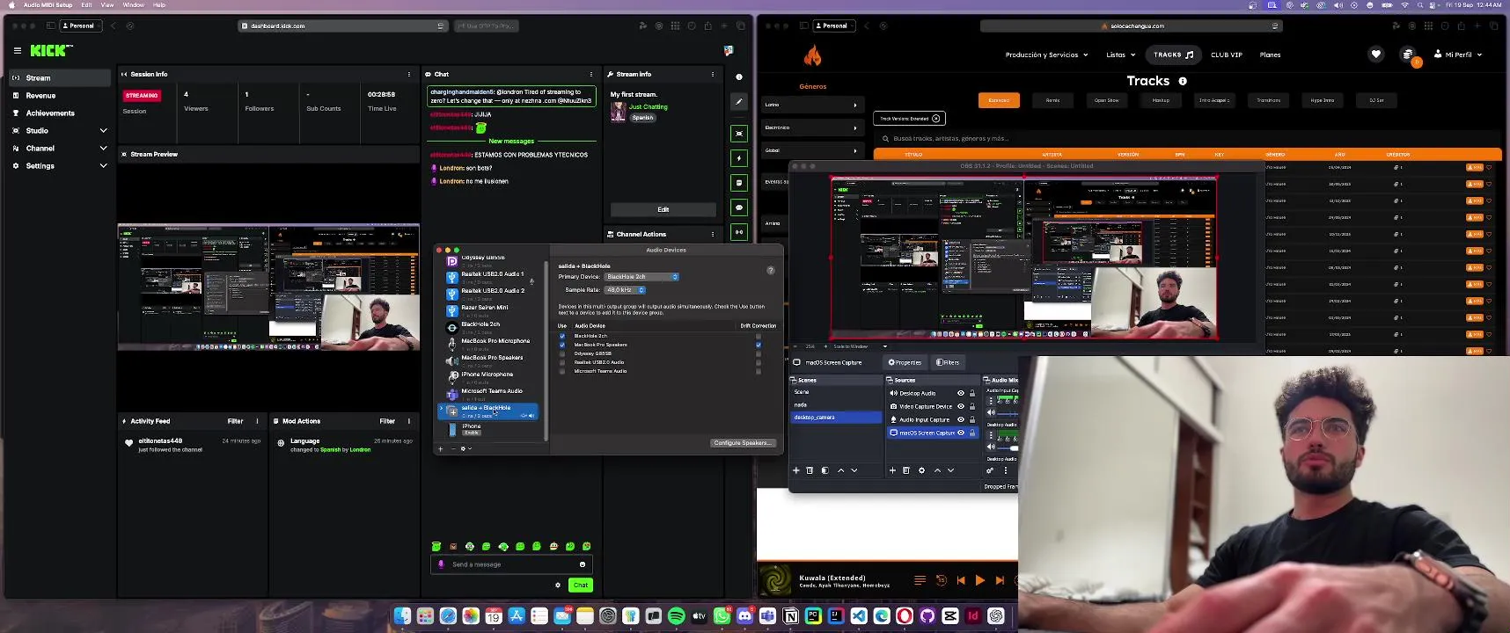Open Mi Perfil dropdown
The width and height of the screenshot is (1510, 633).
tap(1458, 55)
